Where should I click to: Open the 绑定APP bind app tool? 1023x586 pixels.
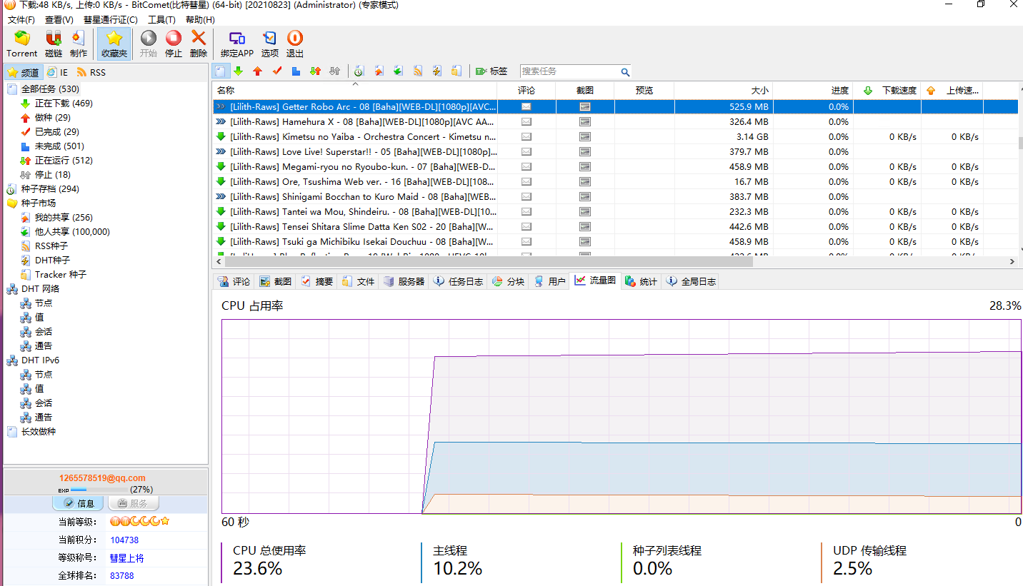(237, 44)
